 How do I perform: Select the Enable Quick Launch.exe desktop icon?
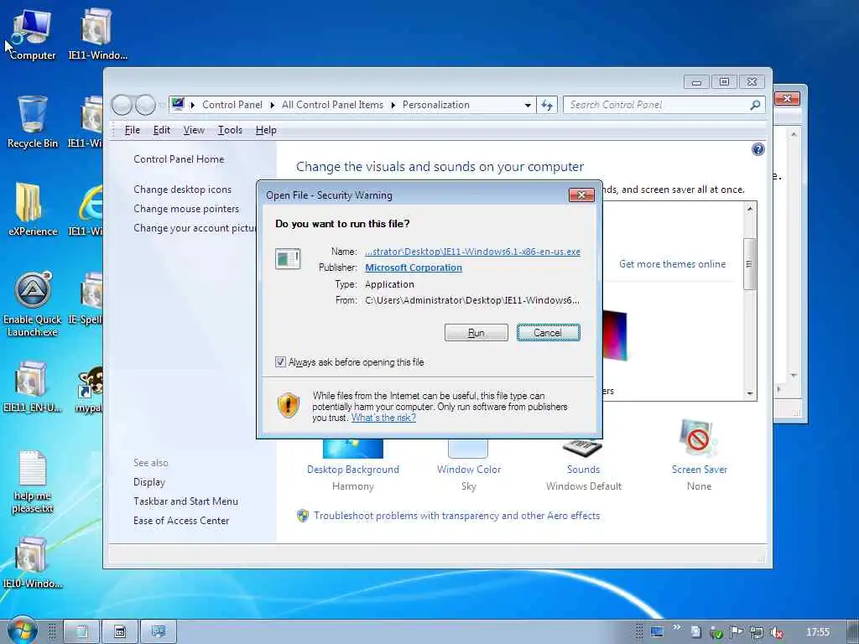tap(32, 304)
